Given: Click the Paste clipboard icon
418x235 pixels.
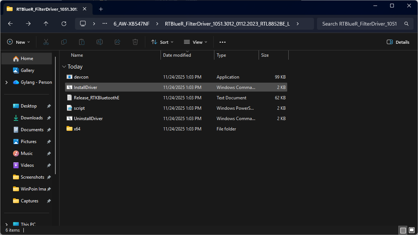Looking at the screenshot, I should tap(82, 42).
